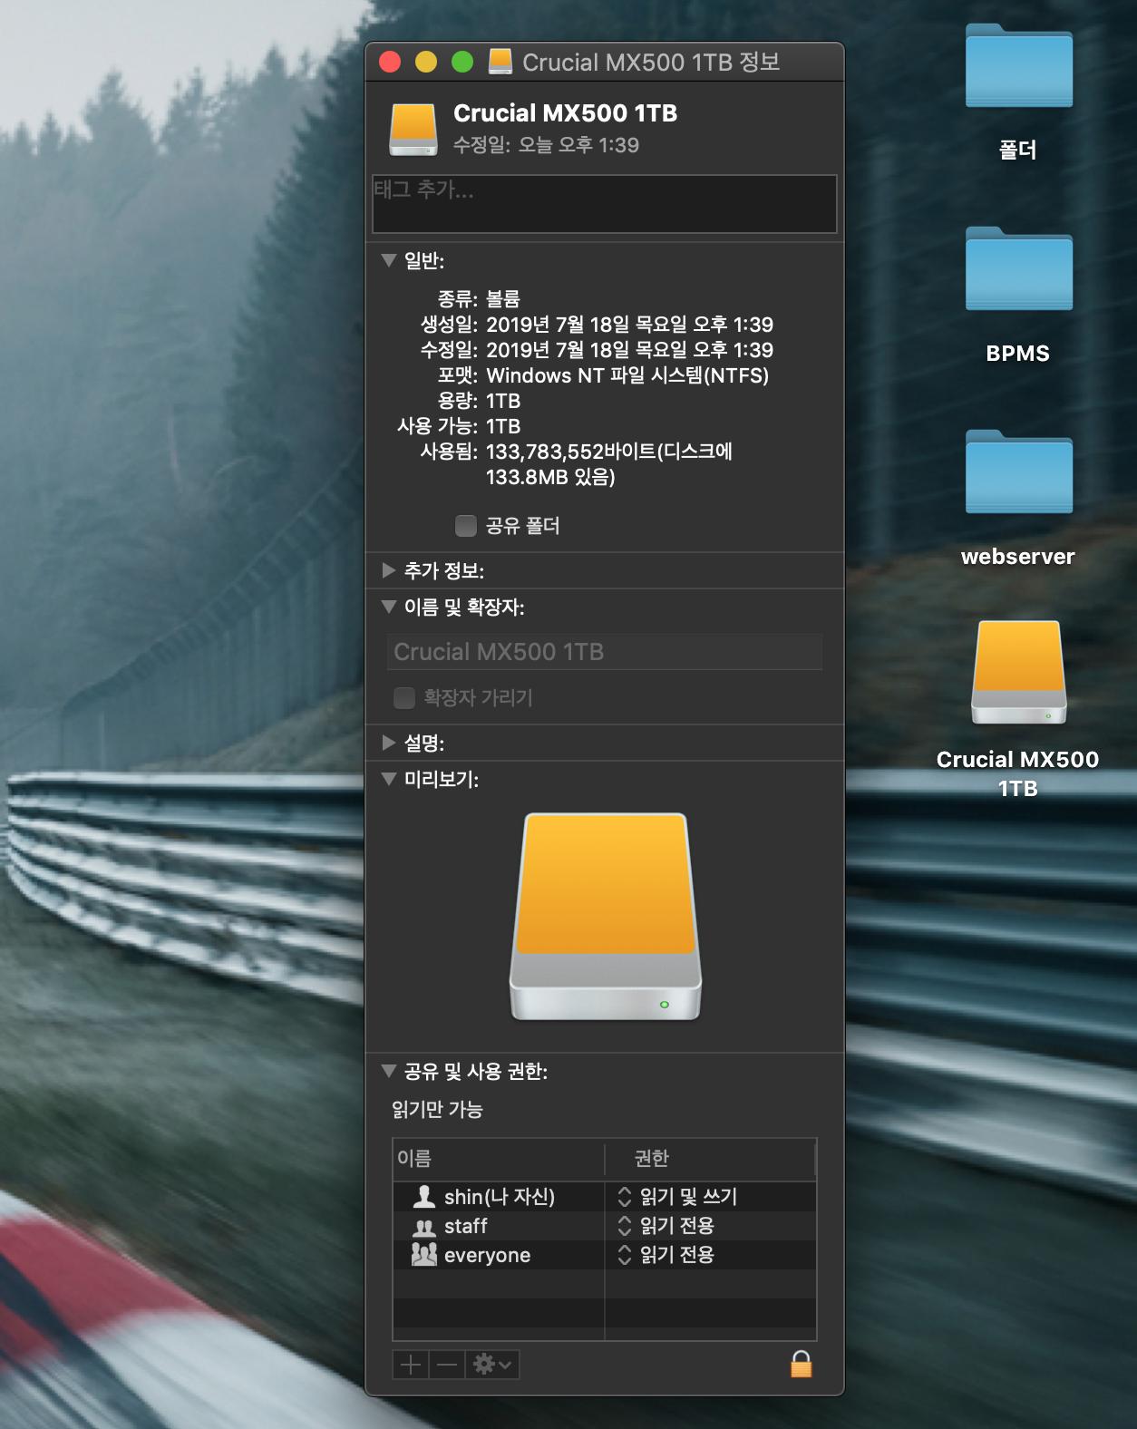Click the small drive icon in the title bar

click(x=500, y=62)
